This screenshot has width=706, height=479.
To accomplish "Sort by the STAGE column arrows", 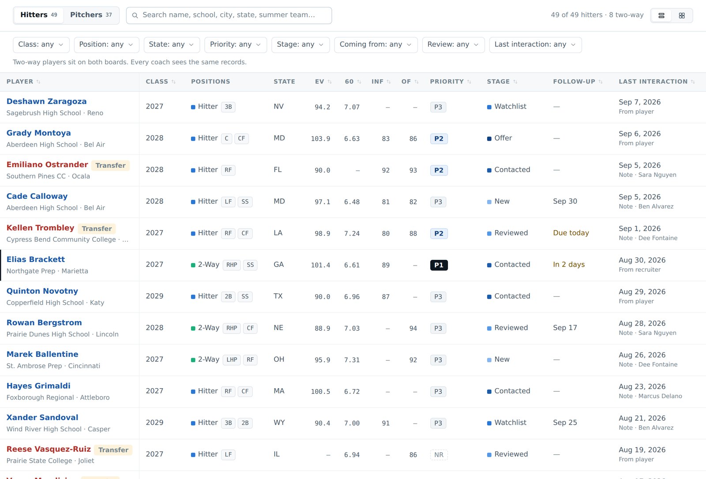I will 515,82.
